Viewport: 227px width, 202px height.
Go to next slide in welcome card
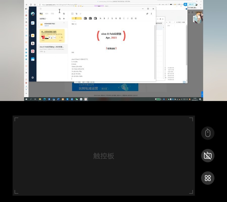point(62,37)
